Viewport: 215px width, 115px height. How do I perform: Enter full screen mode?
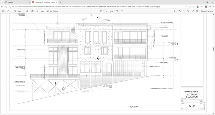193,11
